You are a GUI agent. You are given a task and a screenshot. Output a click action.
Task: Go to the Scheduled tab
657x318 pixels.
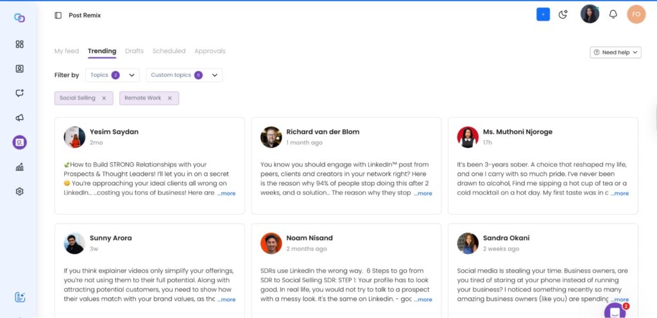pyautogui.click(x=169, y=51)
